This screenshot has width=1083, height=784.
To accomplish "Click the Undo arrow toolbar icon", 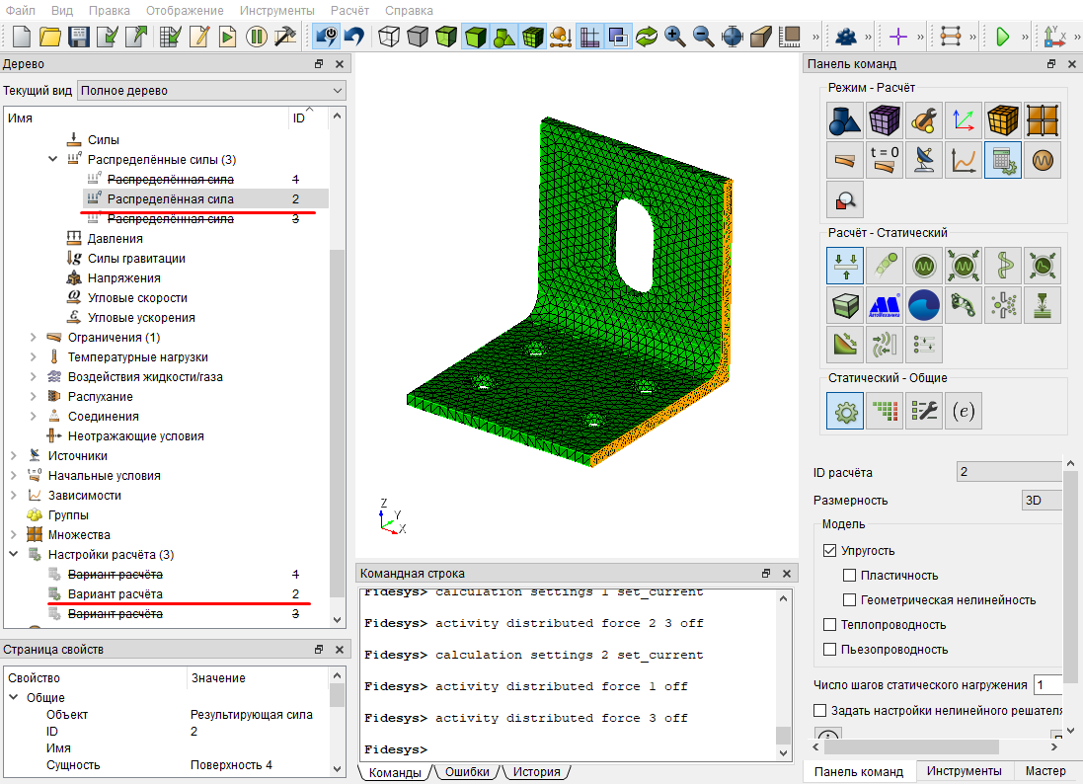I will (x=355, y=36).
